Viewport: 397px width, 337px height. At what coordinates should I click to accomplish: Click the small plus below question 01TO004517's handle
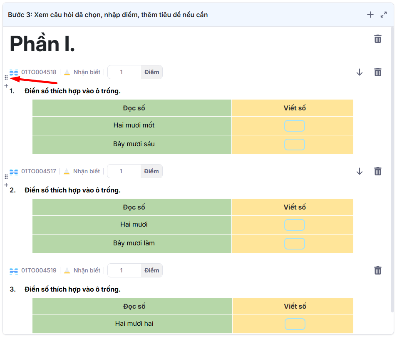[6, 185]
